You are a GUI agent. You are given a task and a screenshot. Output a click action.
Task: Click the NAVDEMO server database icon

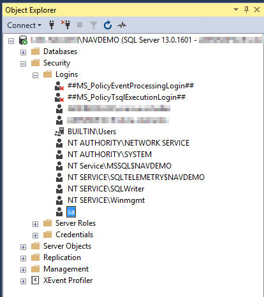(23, 40)
